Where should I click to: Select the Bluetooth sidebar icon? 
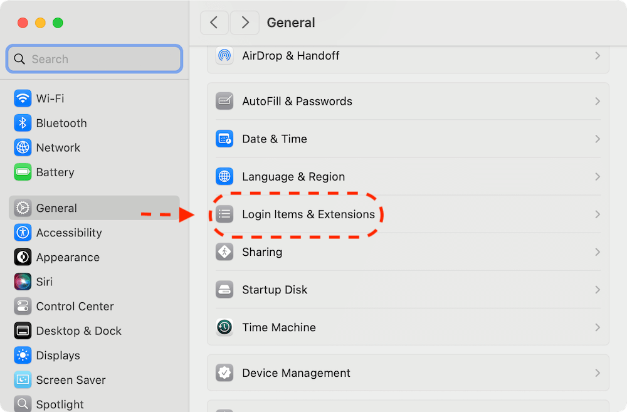[23, 123]
